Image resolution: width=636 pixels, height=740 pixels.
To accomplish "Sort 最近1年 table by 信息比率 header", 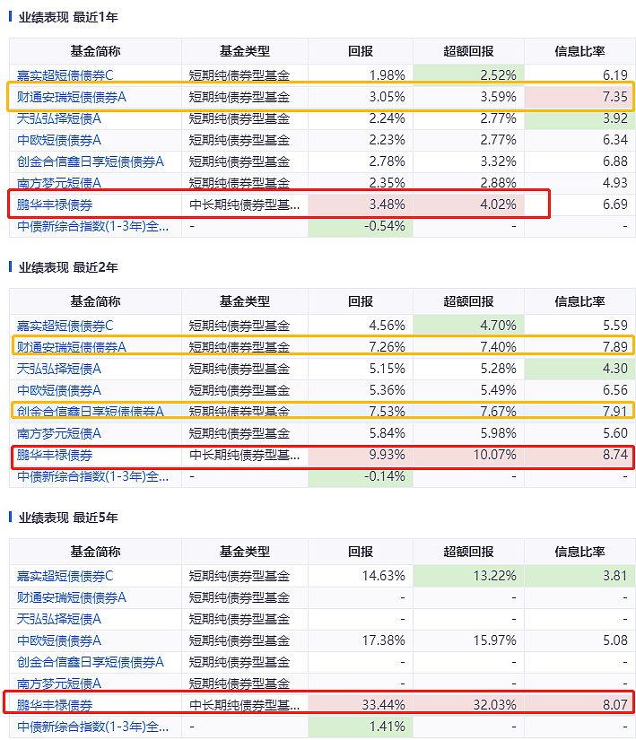I will click(x=579, y=51).
